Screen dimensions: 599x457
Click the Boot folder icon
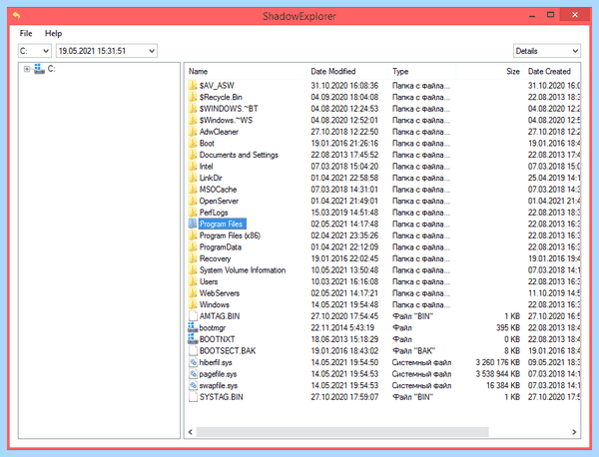[193, 143]
